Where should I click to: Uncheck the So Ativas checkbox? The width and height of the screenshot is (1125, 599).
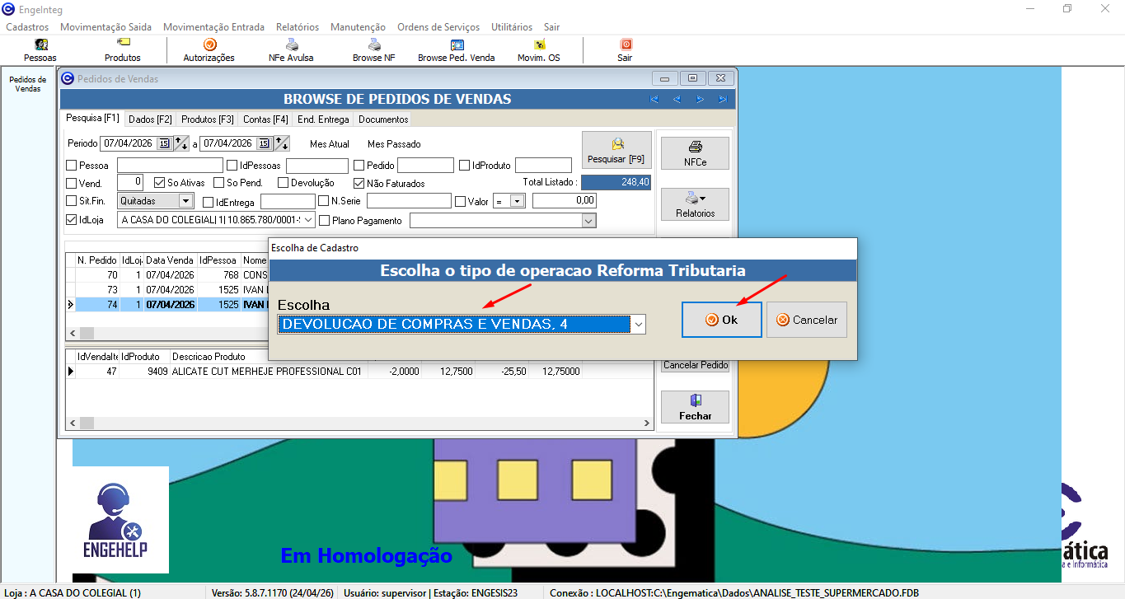pos(161,183)
